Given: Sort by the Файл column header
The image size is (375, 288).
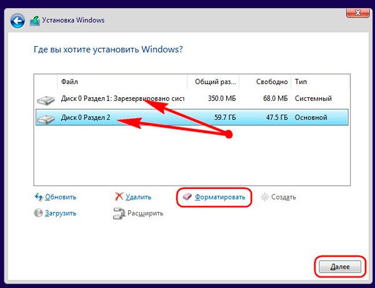Looking at the screenshot, I should tap(122, 82).
